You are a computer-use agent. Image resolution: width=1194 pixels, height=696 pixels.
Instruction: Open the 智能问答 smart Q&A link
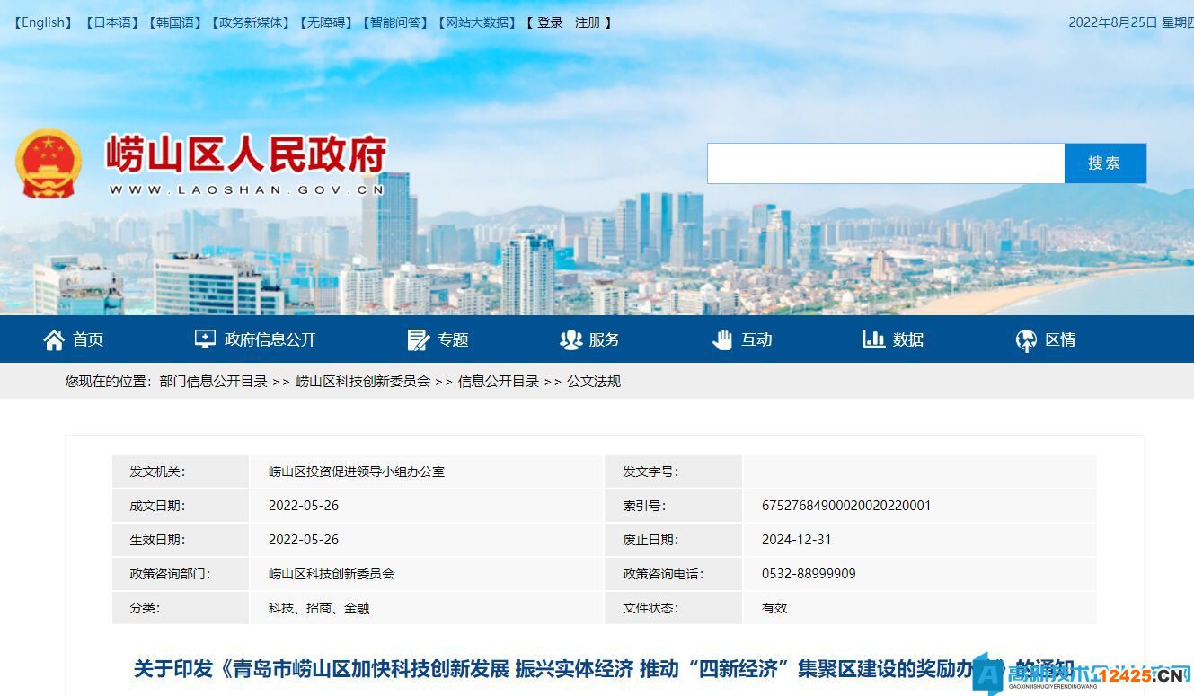[x=395, y=22]
